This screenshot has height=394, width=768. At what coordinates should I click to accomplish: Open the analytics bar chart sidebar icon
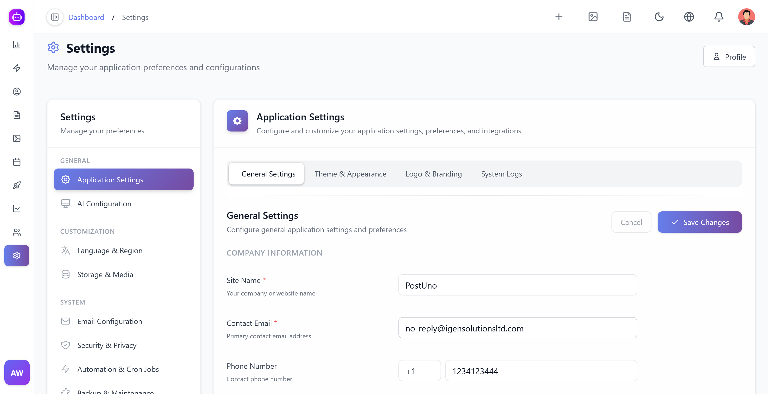17,45
